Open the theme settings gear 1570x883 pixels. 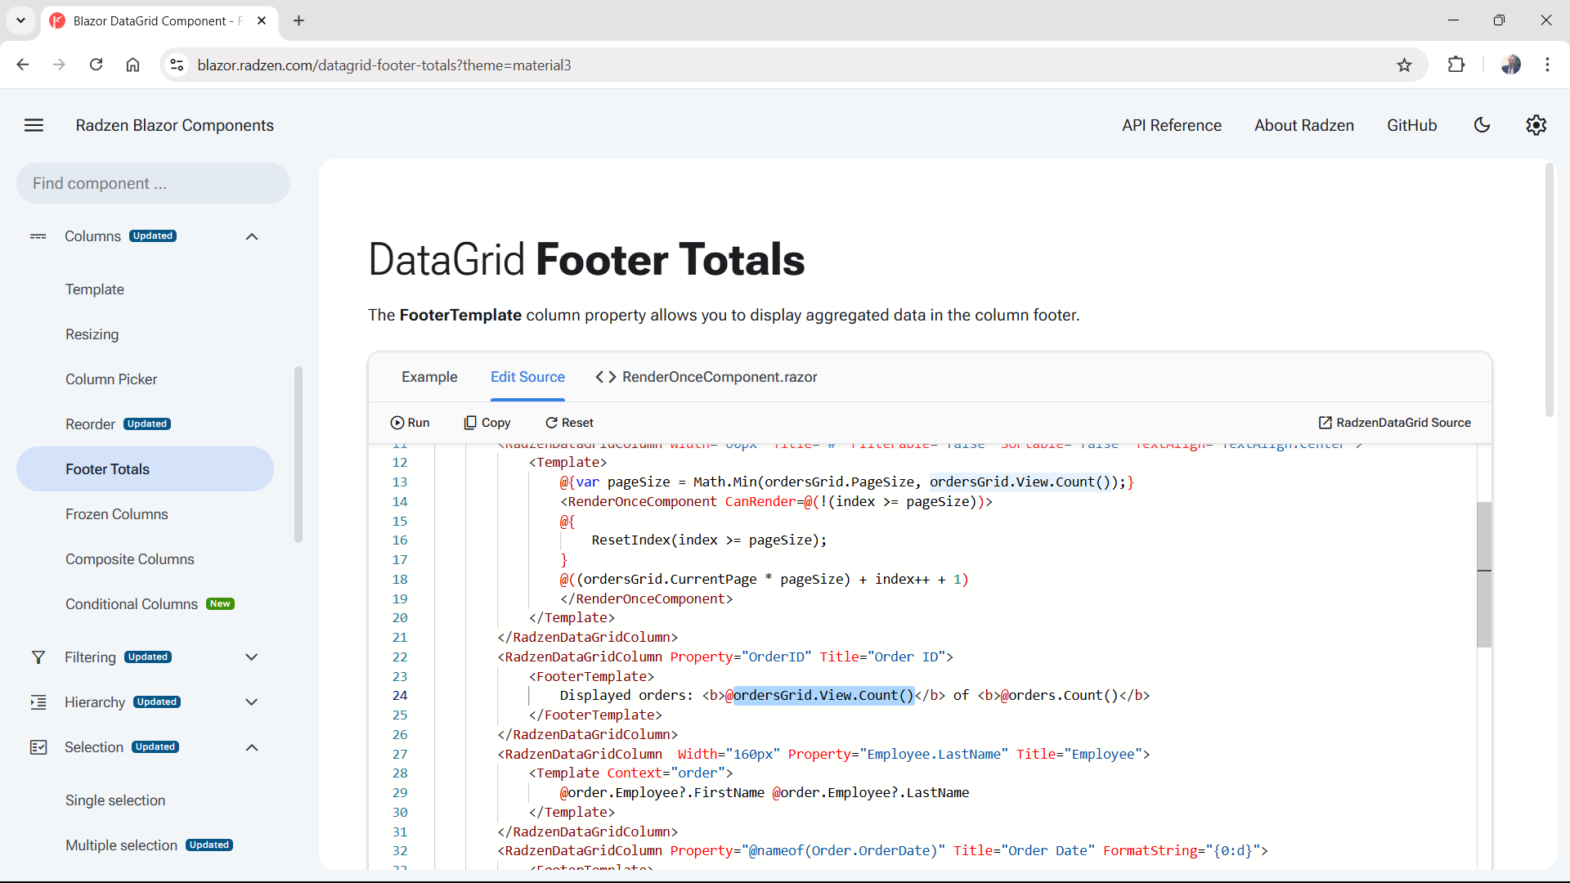click(x=1536, y=125)
